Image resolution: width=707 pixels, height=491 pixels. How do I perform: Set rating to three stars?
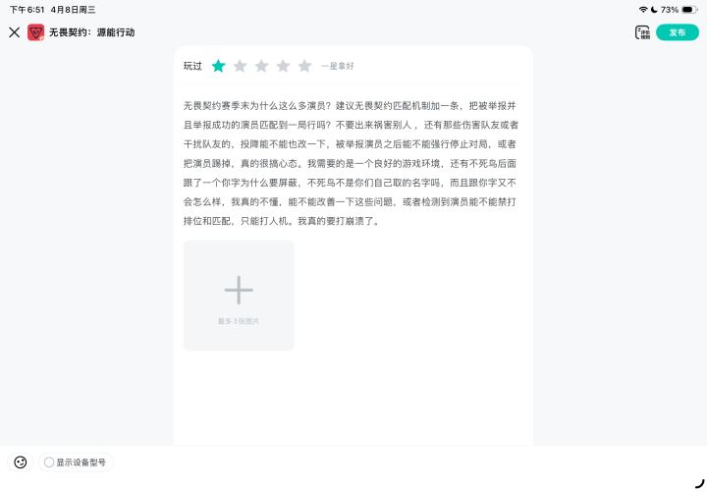pos(261,66)
